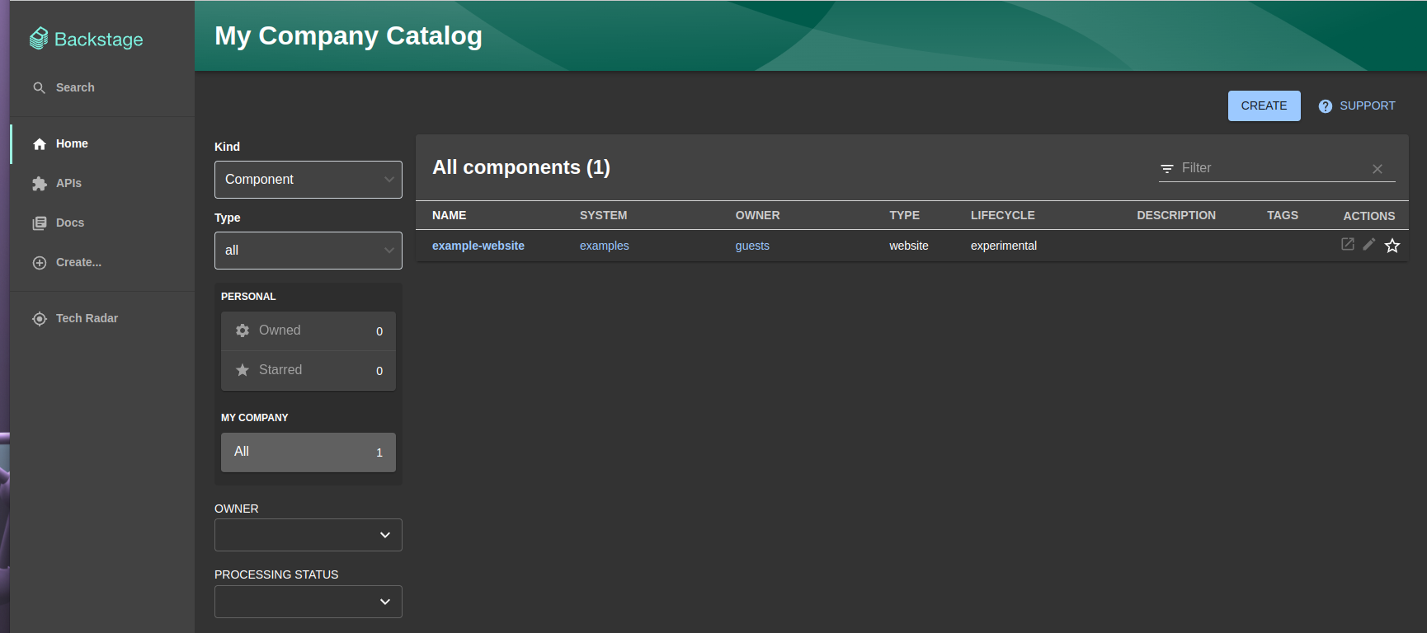1427x633 pixels.
Task: Go to Home in the sidebar
Action: (72, 143)
